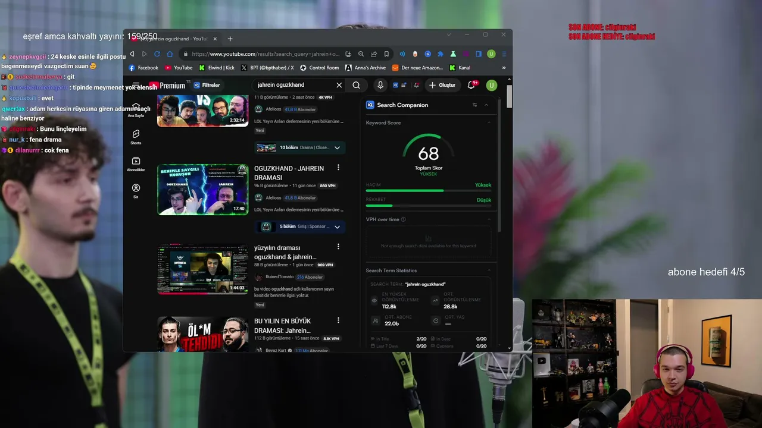
Task: Reload the YouTube results page
Action: pyautogui.click(x=157, y=54)
